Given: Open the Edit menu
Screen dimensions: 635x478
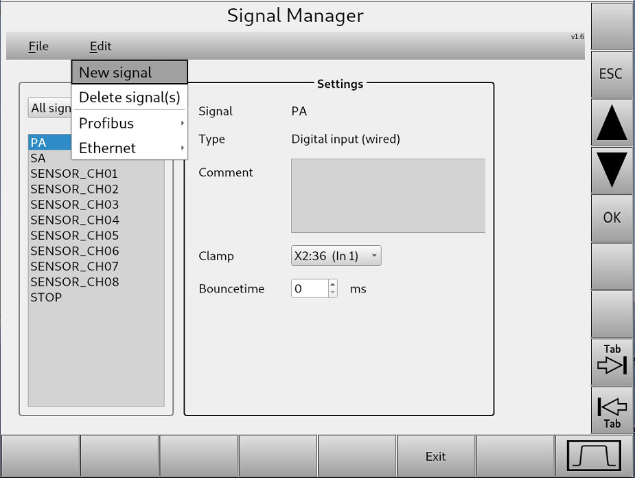Looking at the screenshot, I should pyautogui.click(x=100, y=46).
